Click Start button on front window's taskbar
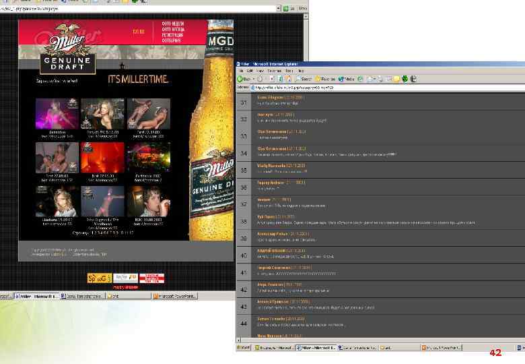The image size is (525, 364). point(244,348)
